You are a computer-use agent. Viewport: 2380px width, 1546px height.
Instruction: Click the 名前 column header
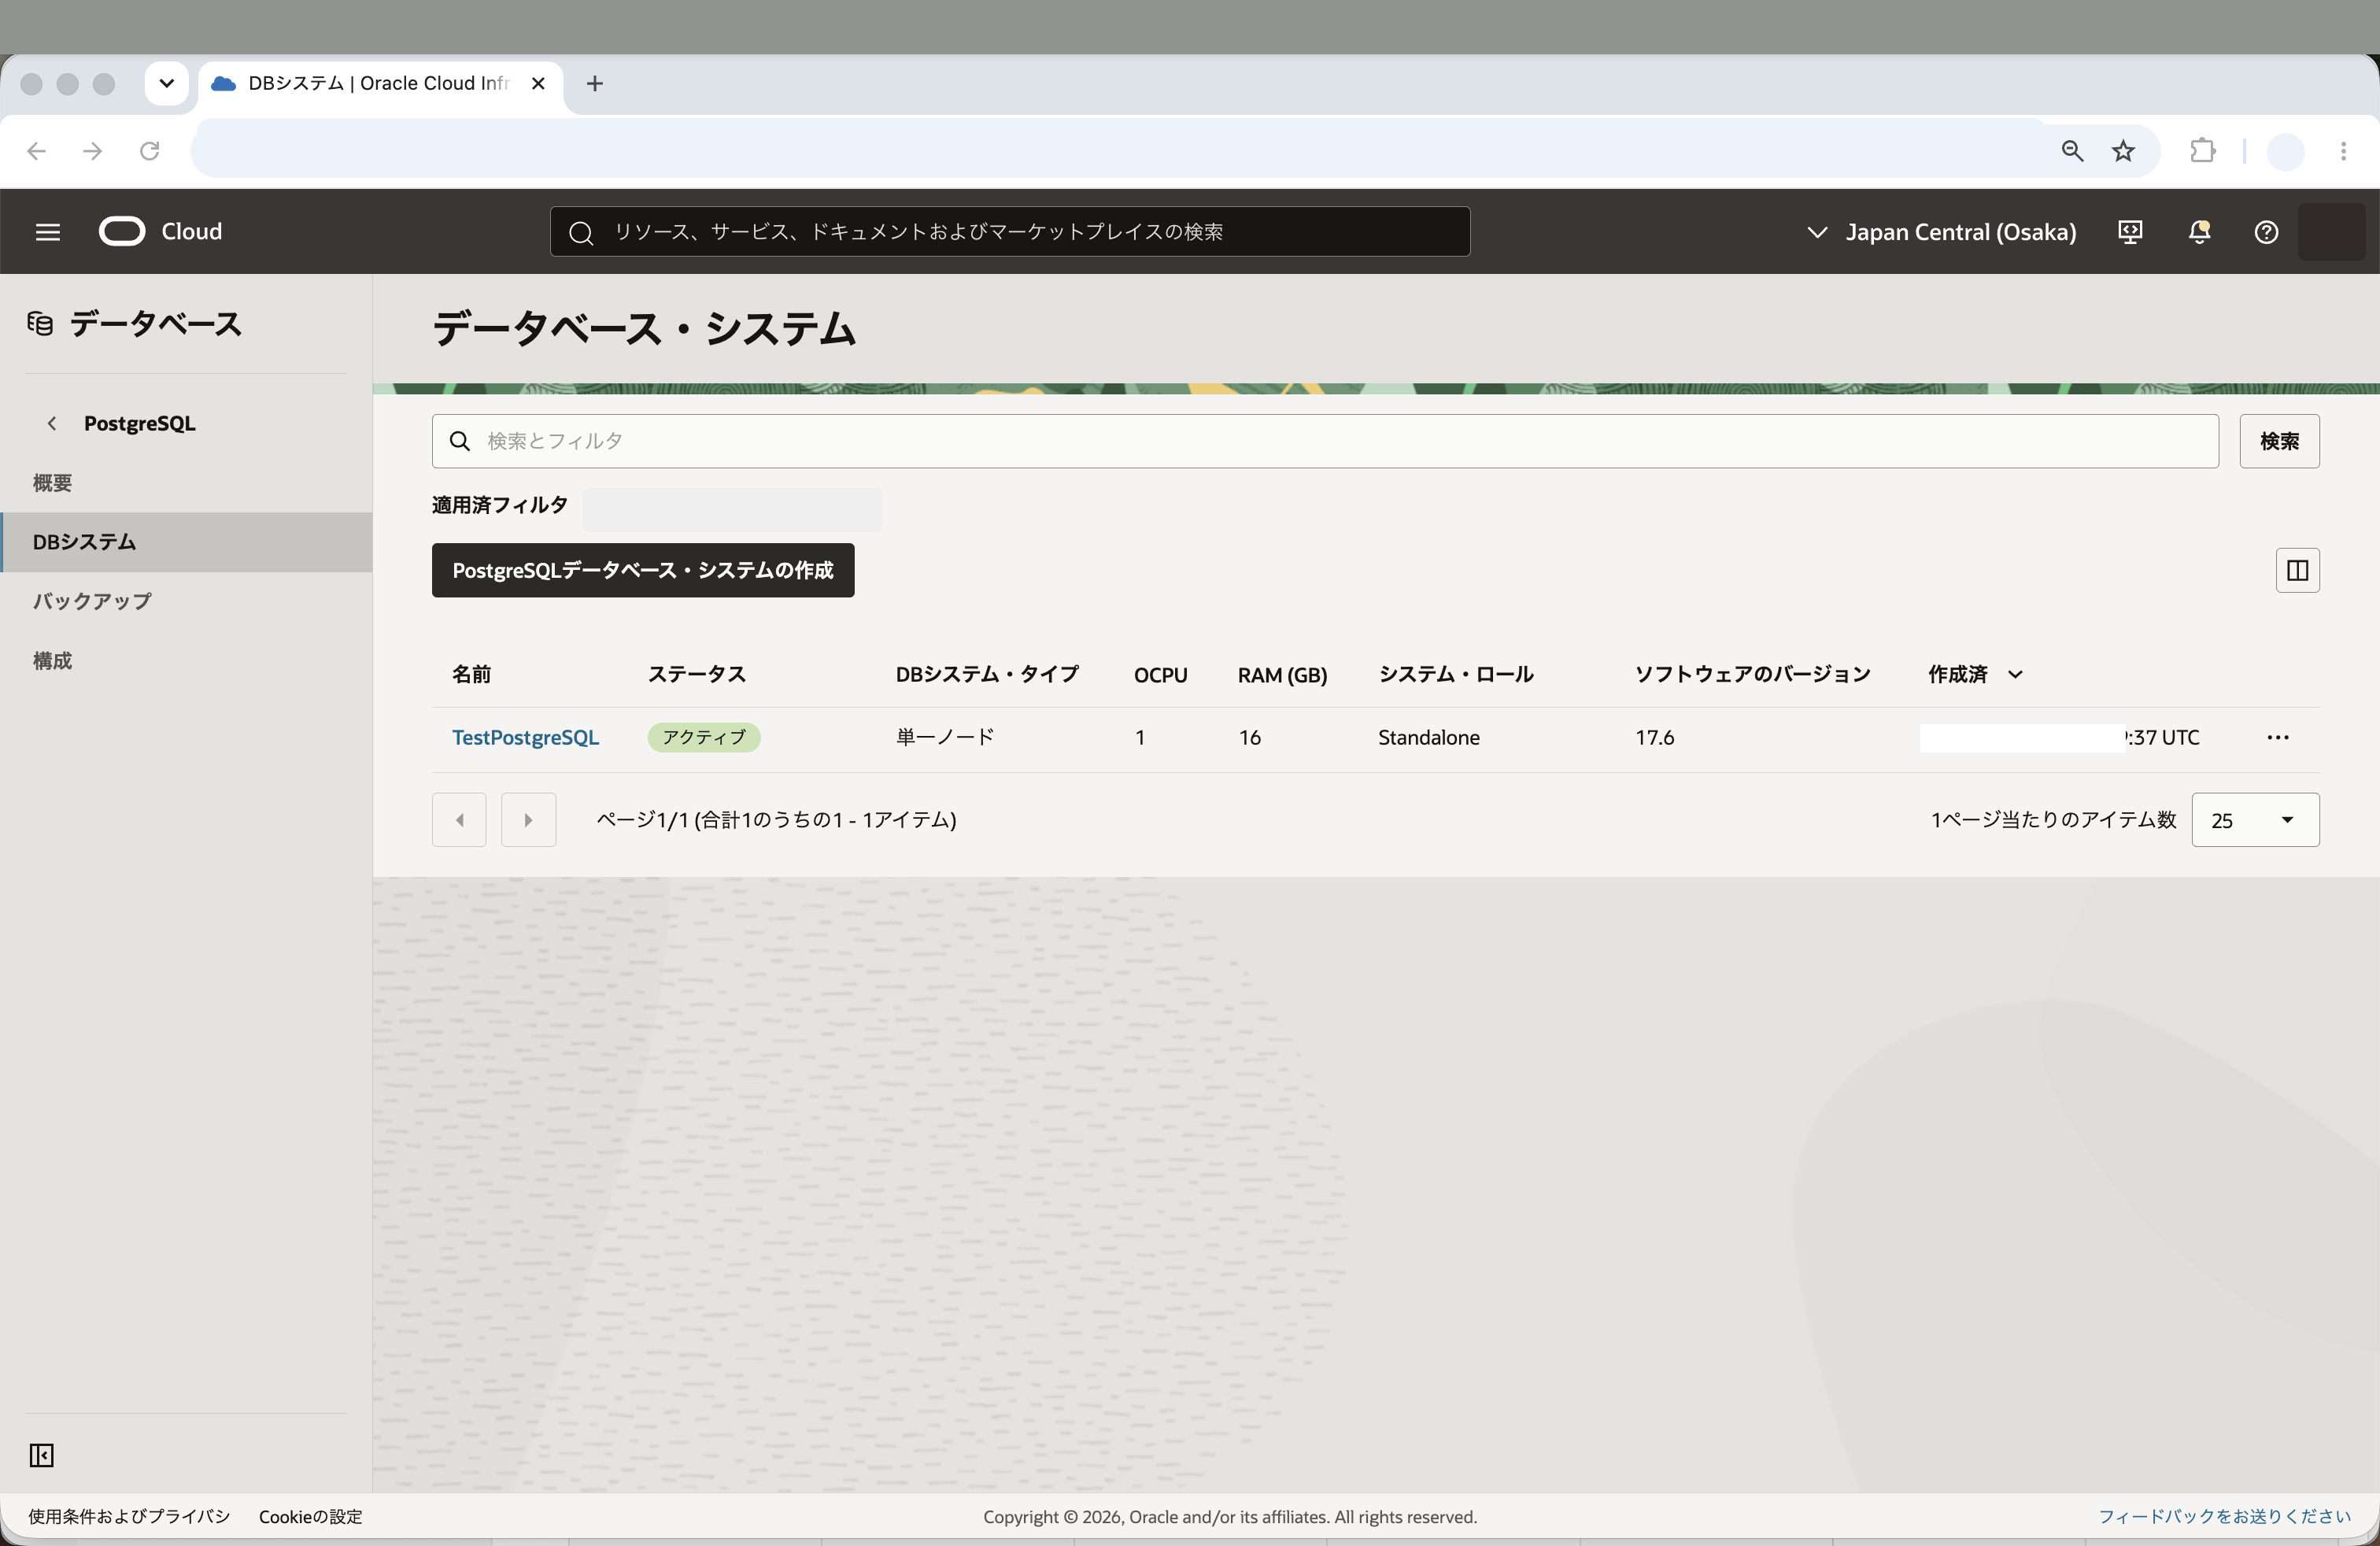[x=472, y=675]
